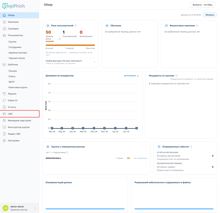Click the document icon beside Отчеты
This screenshot has width=220, height=213.
coord(4,107)
